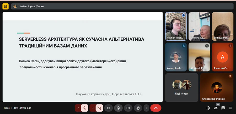Click the audio indicator on Yevhen's tile

point(184,15)
